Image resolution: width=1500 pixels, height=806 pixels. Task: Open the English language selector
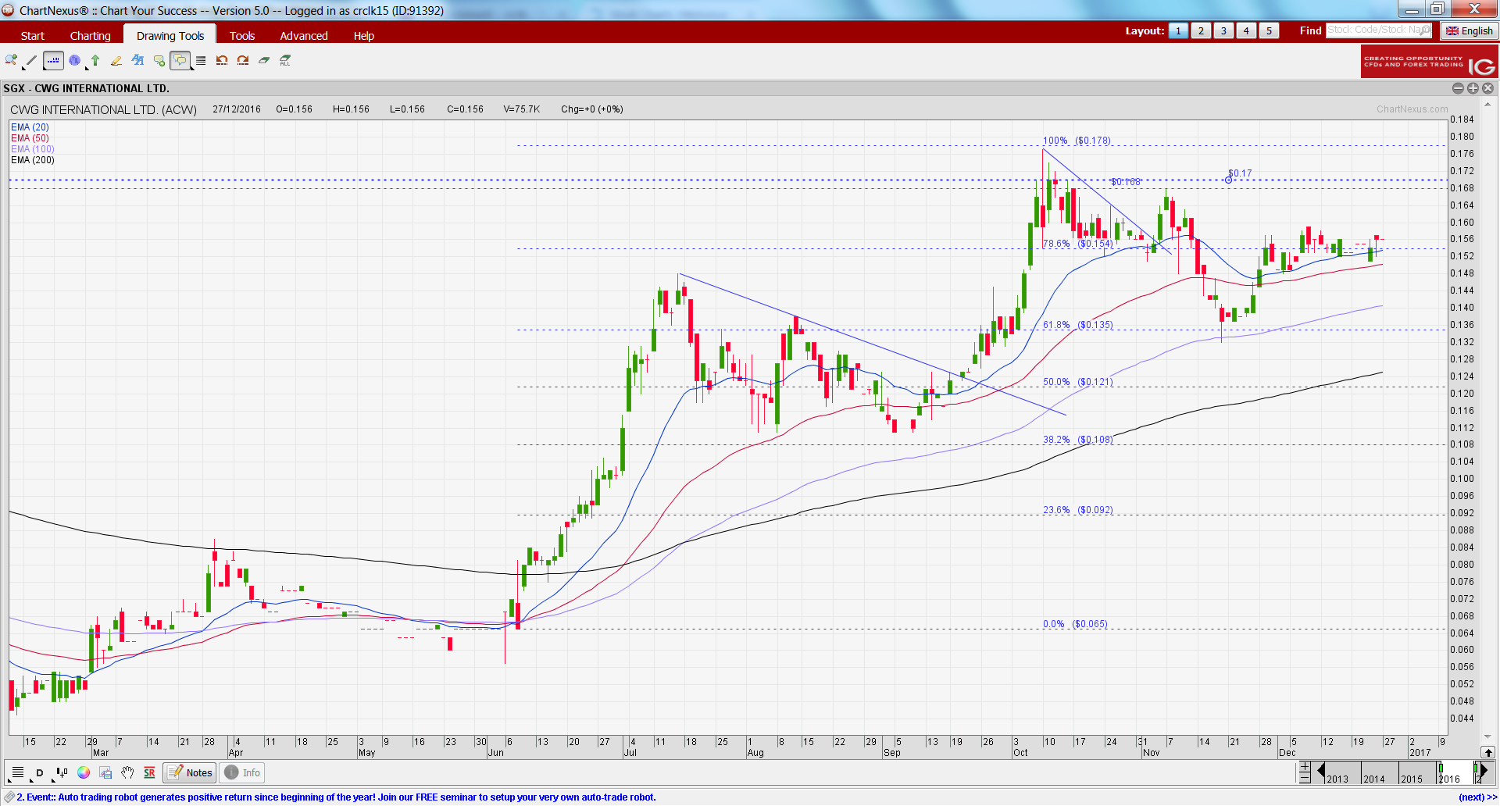[x=1470, y=31]
